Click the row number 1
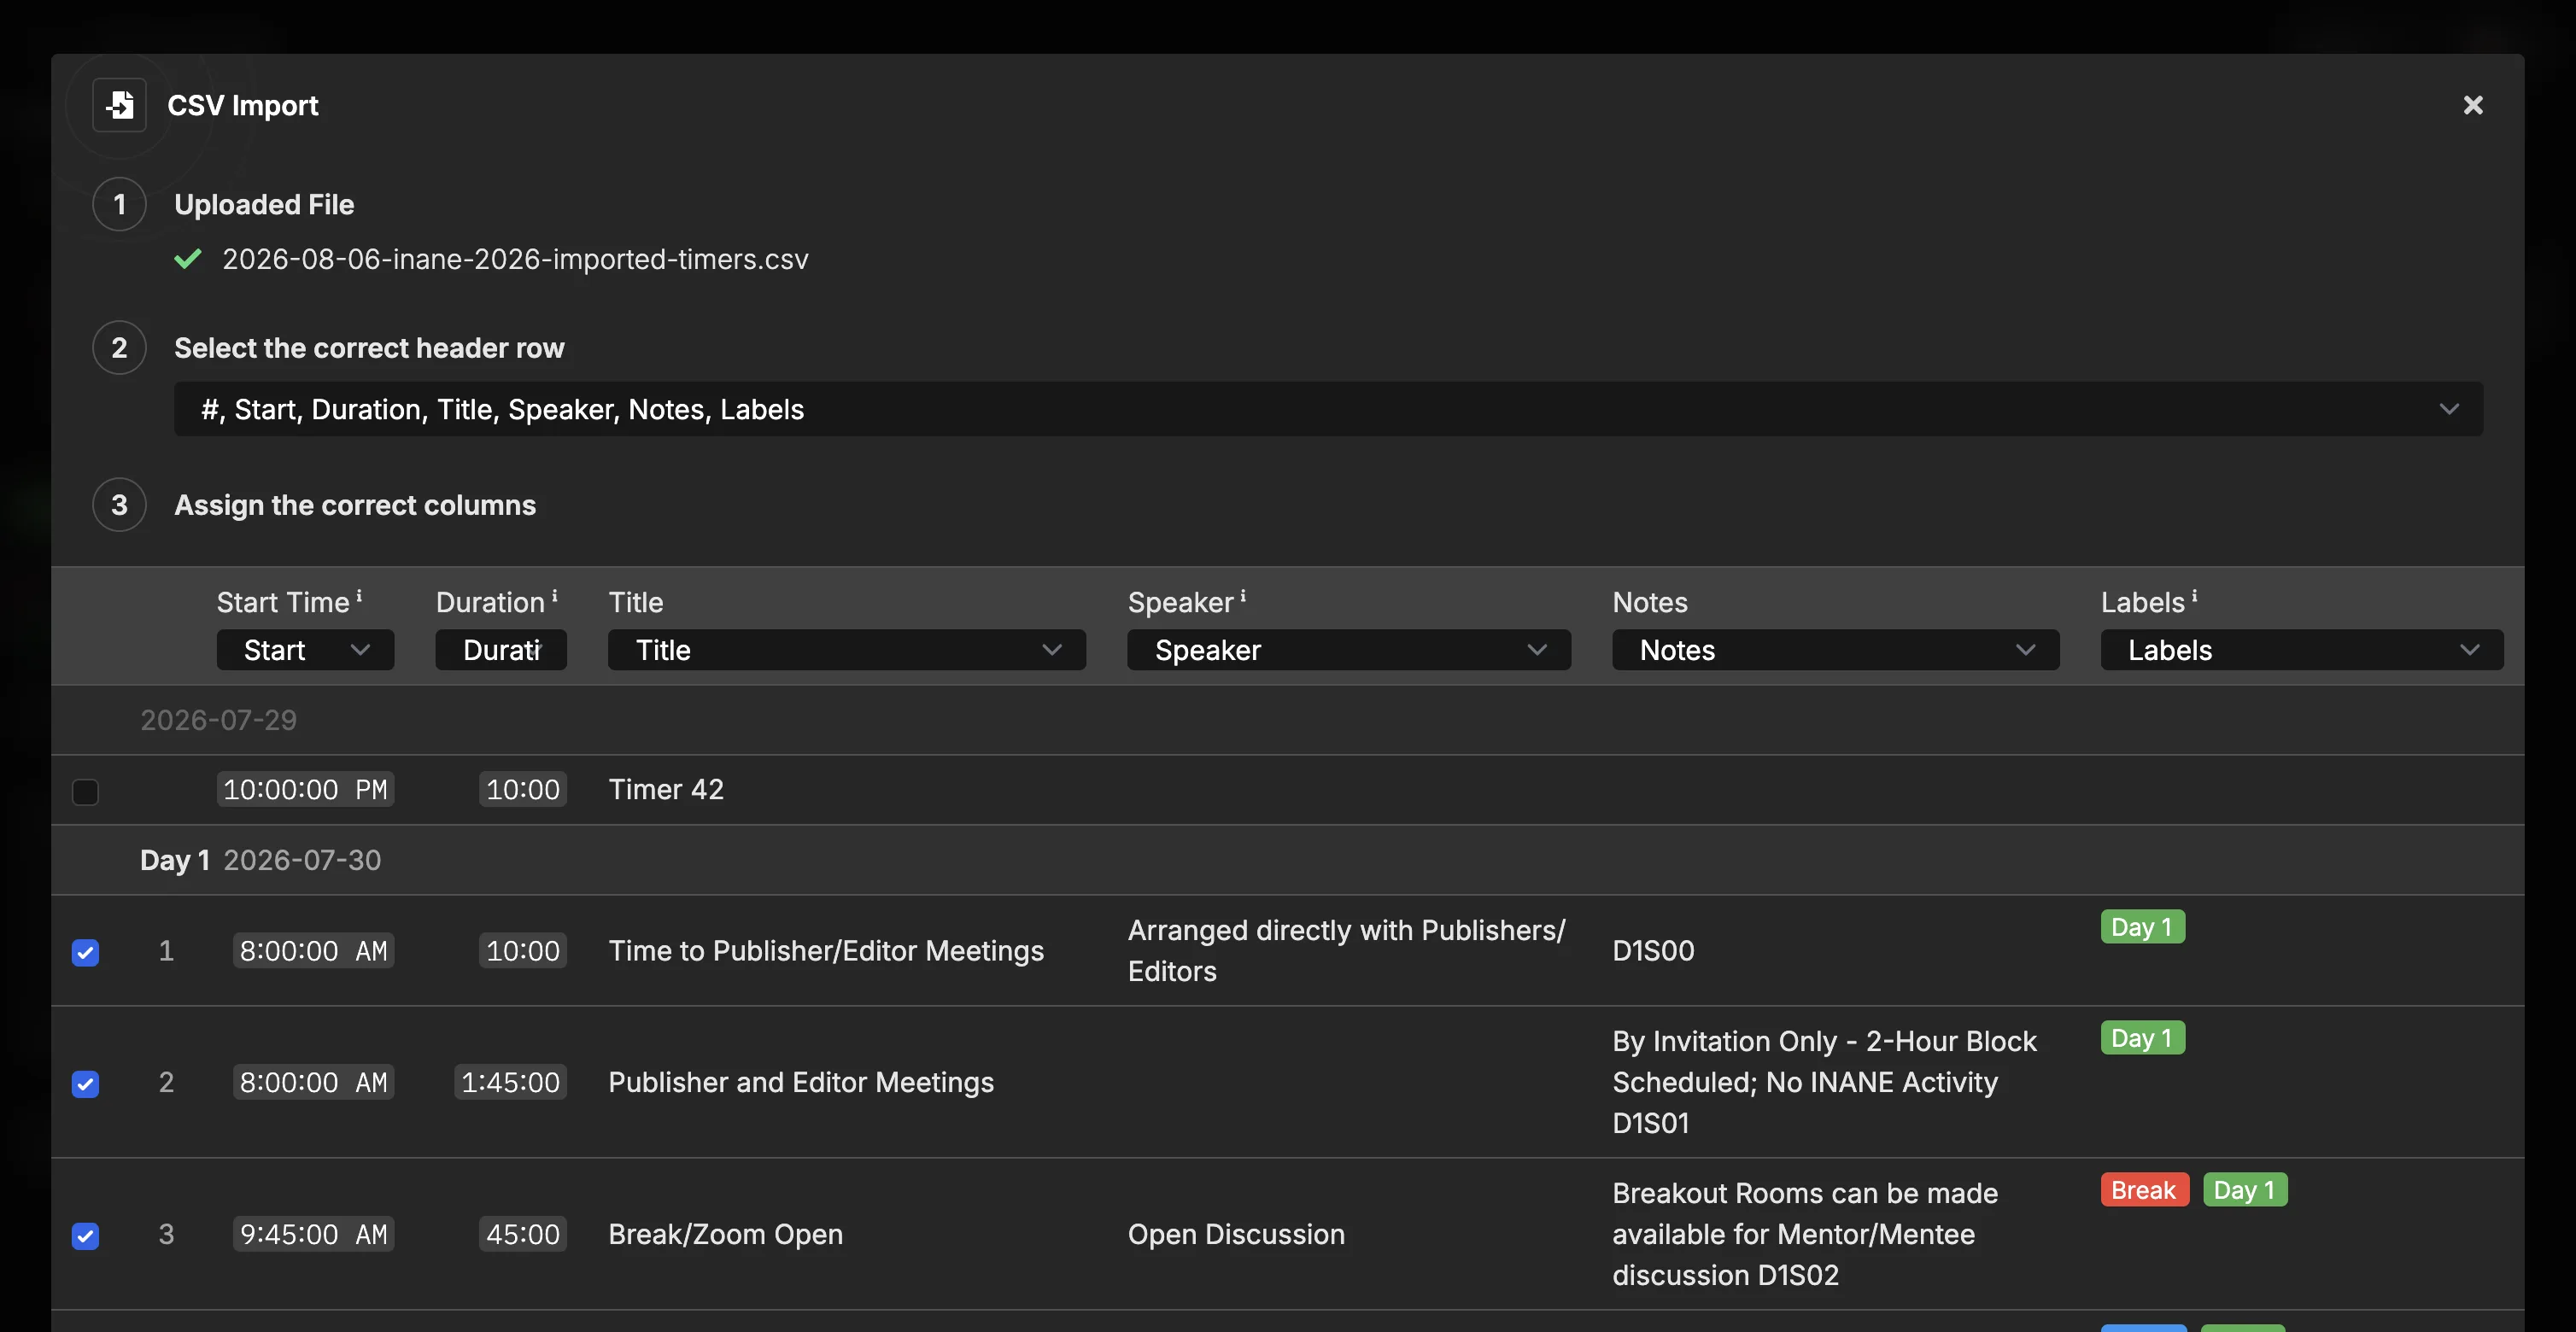 pos(166,950)
